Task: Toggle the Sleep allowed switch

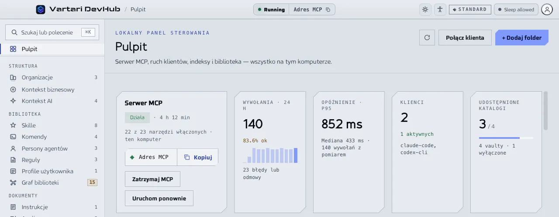Action: click(516, 9)
